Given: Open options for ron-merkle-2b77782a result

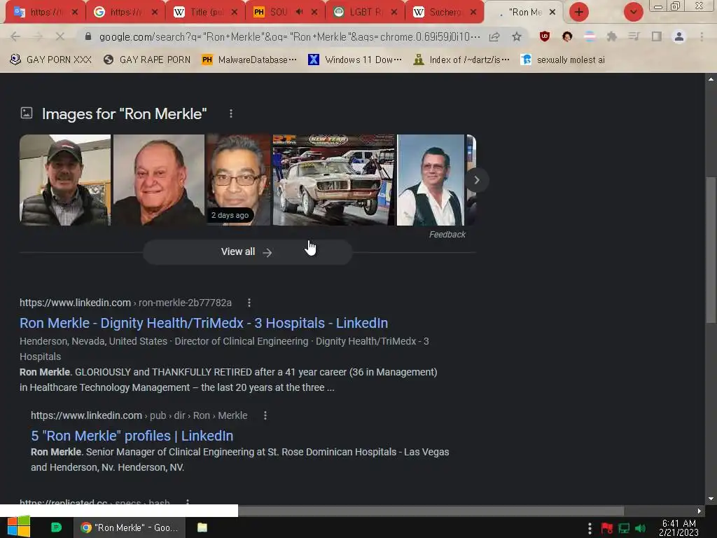Looking at the screenshot, I should point(249,303).
